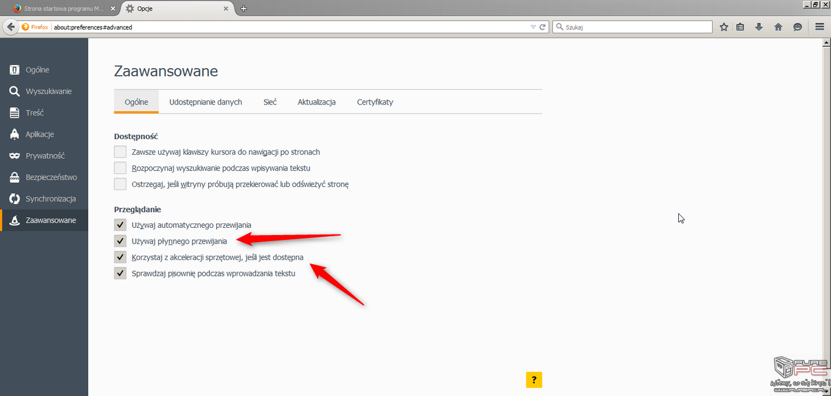Viewport: 831px width, 396px height.
Task: Open "Bezpieczeństwo" settings in the sidebar
Action: 51,177
